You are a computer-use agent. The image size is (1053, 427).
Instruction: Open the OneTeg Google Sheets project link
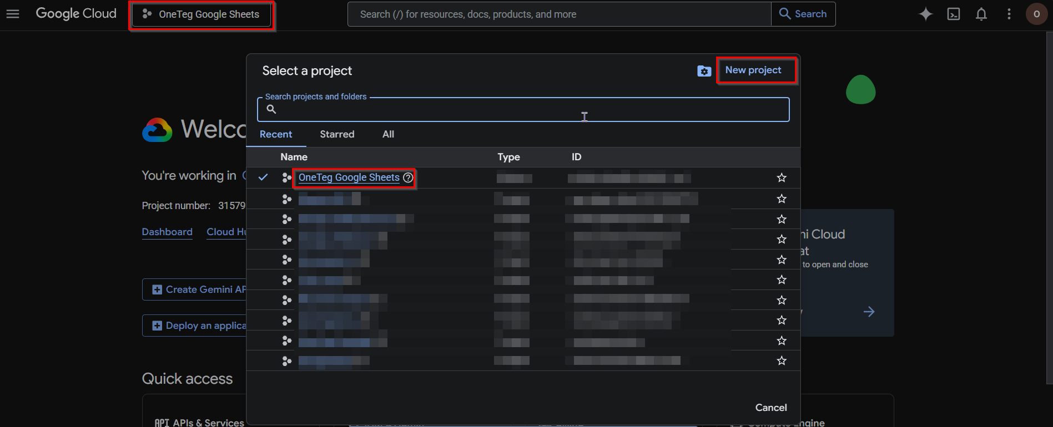(x=349, y=177)
